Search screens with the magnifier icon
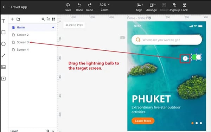The height and width of the screenshot is (132, 211). click(x=43, y=19)
